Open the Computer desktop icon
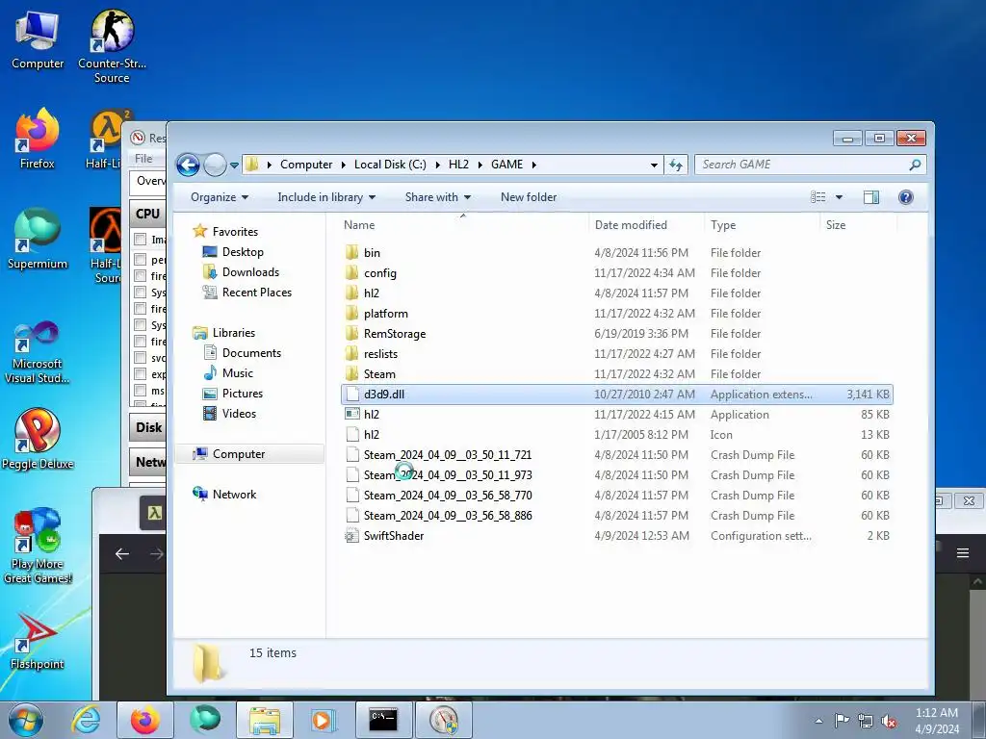Image resolution: width=986 pixels, height=739 pixels. coord(38,38)
